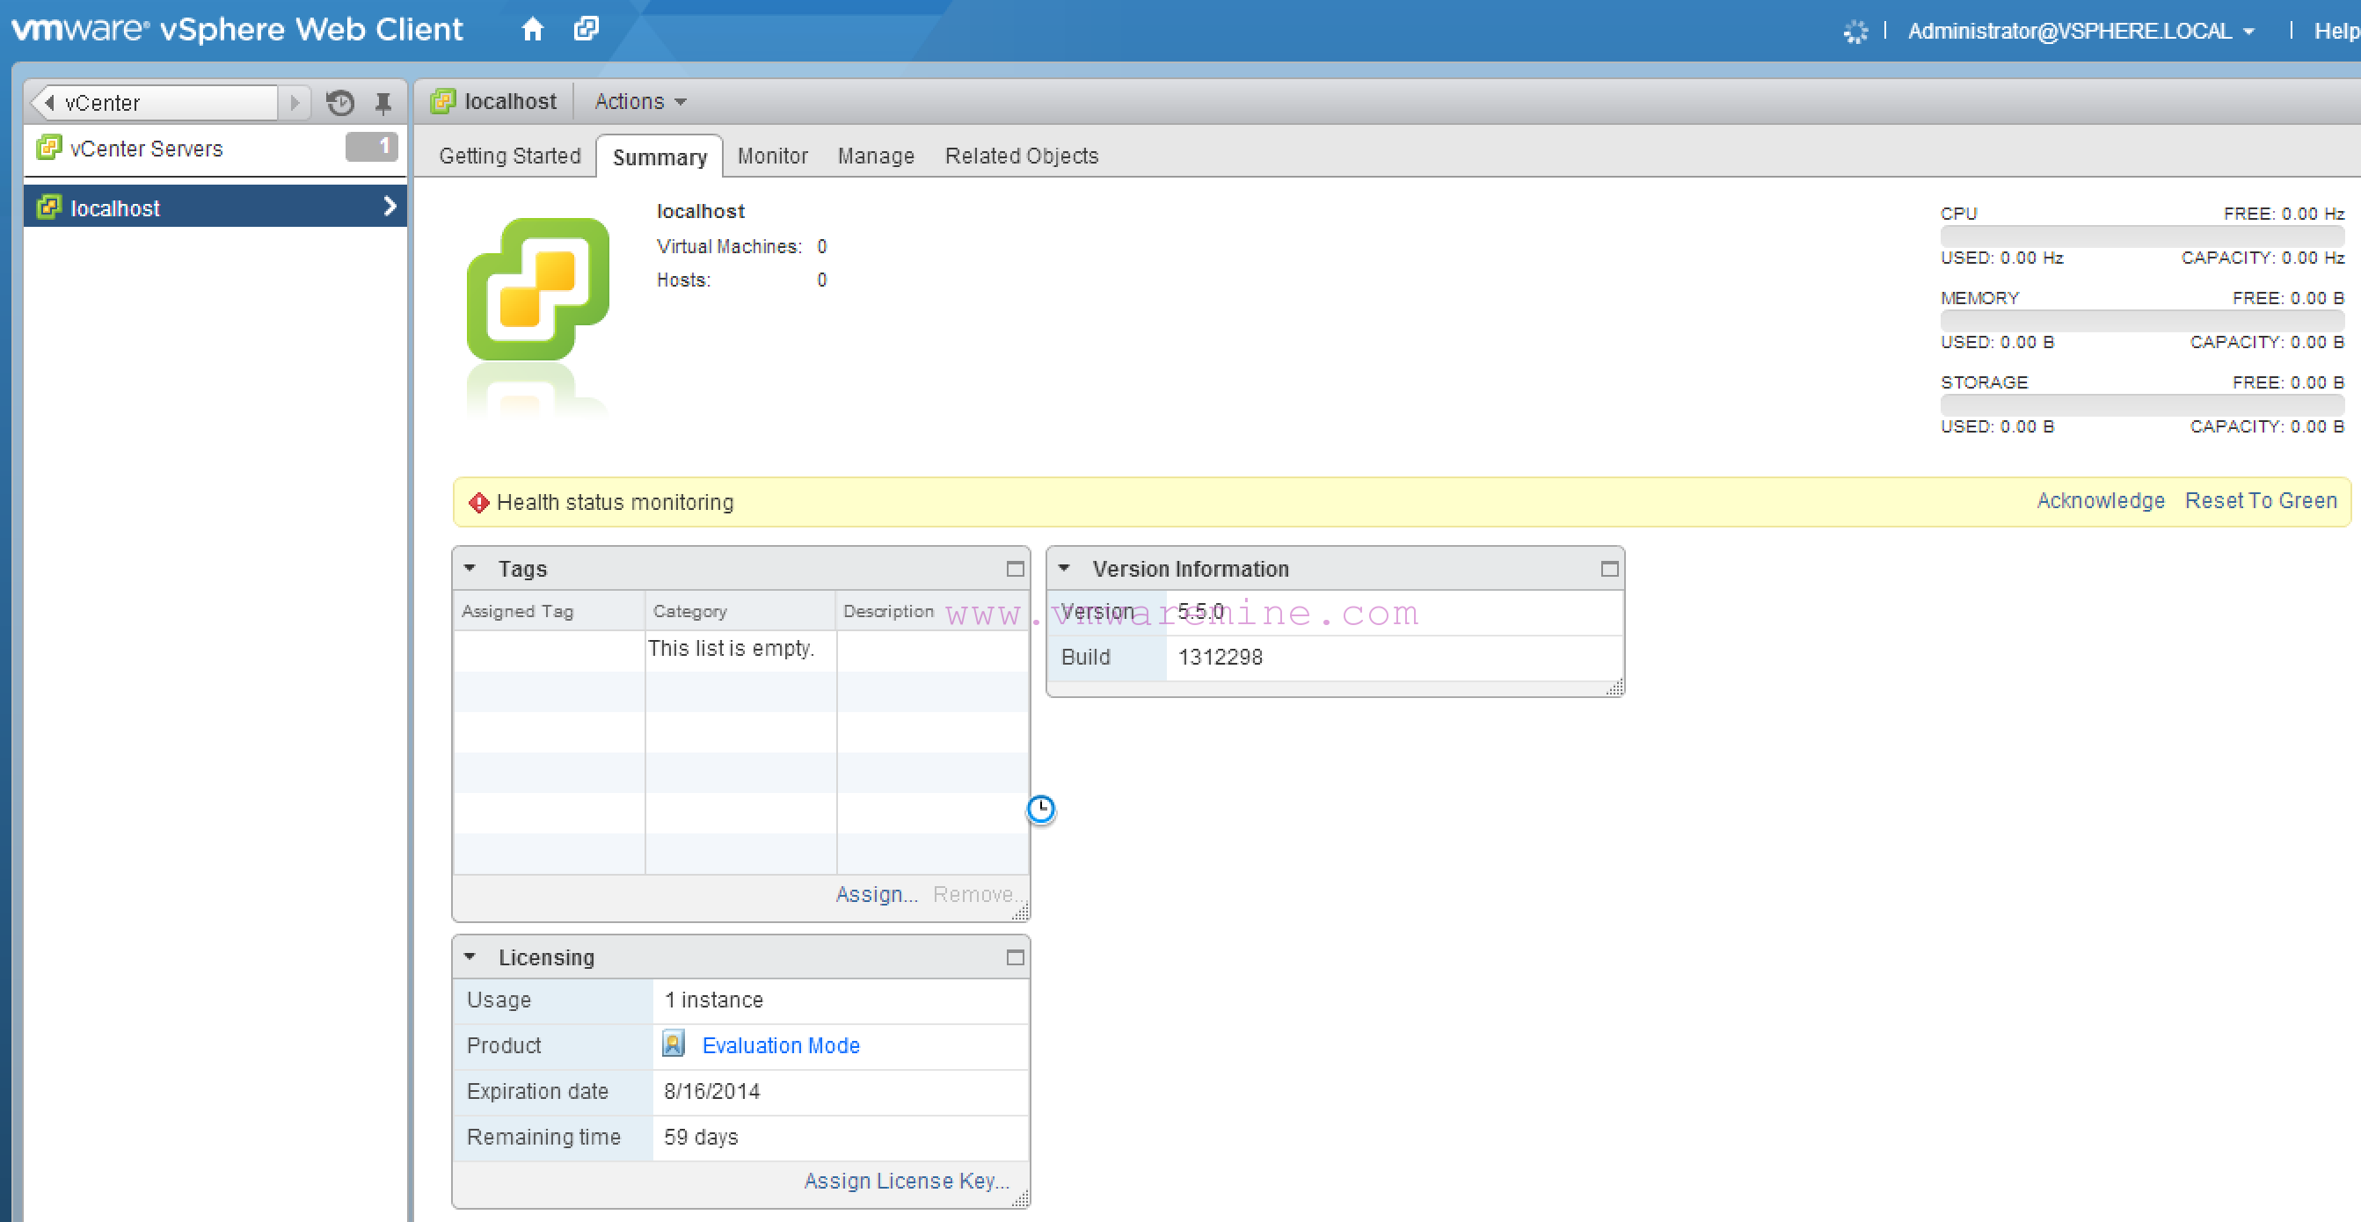Select vCenter Servers in navigator
Screen dimensions: 2361x1222
click(215, 149)
